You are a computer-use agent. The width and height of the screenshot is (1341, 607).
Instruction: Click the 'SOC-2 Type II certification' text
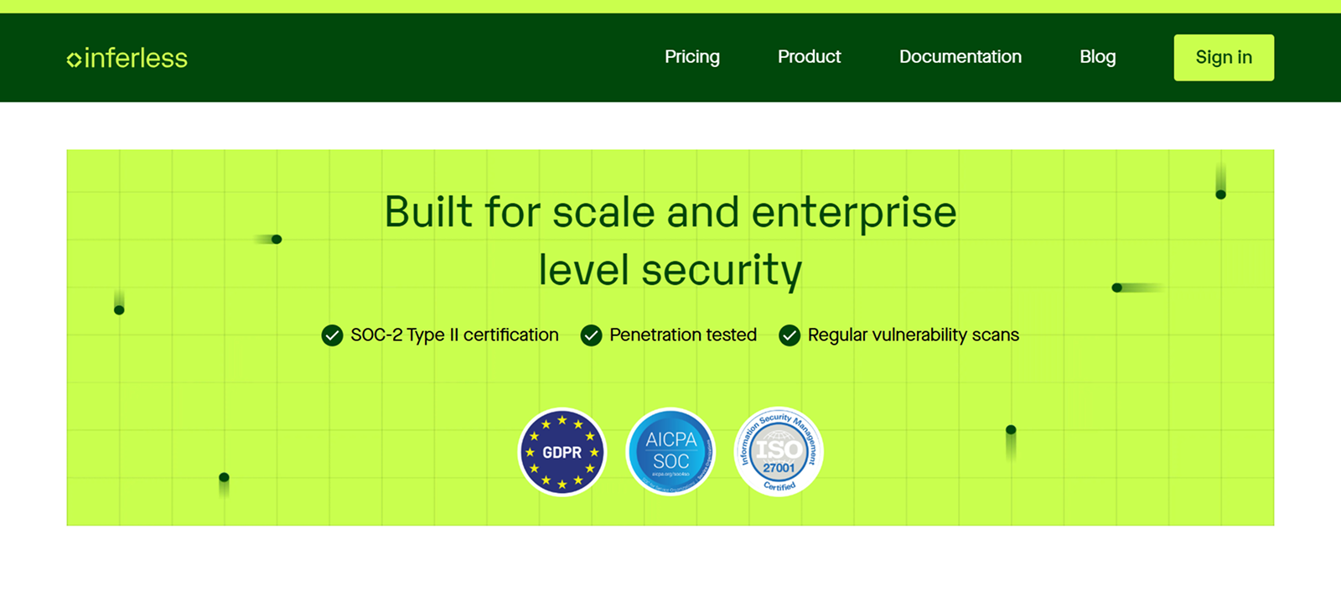click(x=454, y=335)
